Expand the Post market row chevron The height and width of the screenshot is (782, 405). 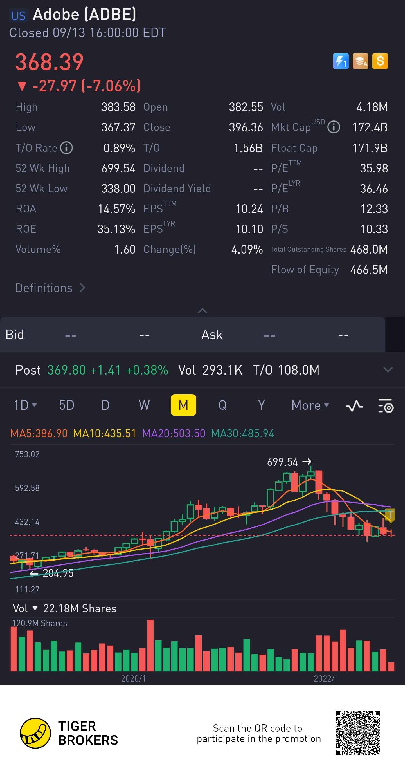pyautogui.click(x=388, y=370)
